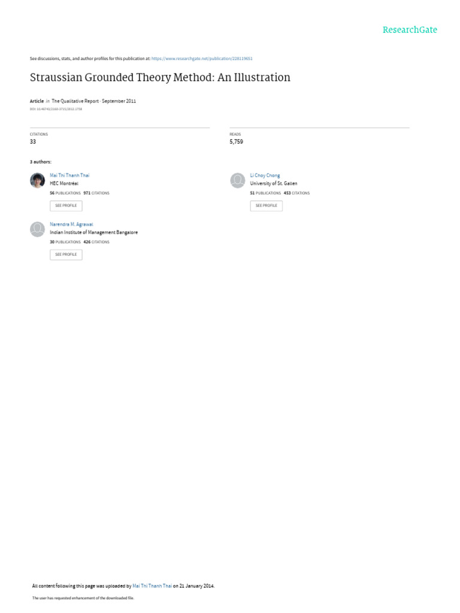Click the DOI identifier text

pos(56,109)
